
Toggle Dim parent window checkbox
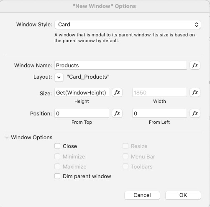coord(57,176)
